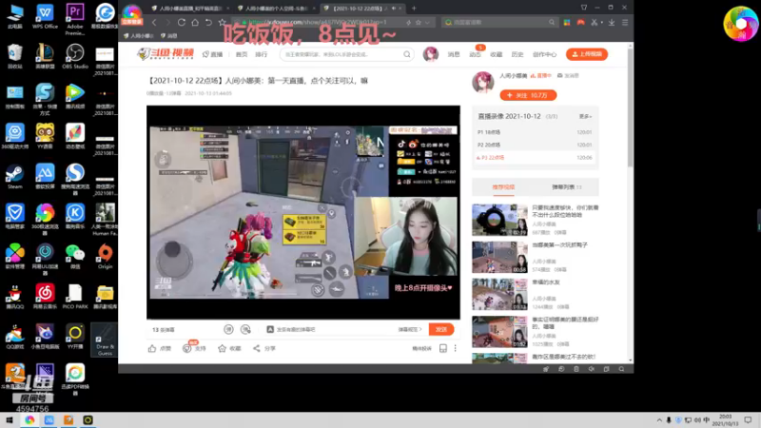761x428 pixels.
Task: Toggle the danmaku display icon
Action: click(228, 329)
